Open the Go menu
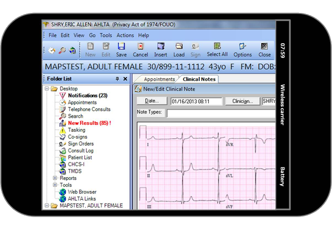This screenshot has width=332, height=229. point(92,36)
